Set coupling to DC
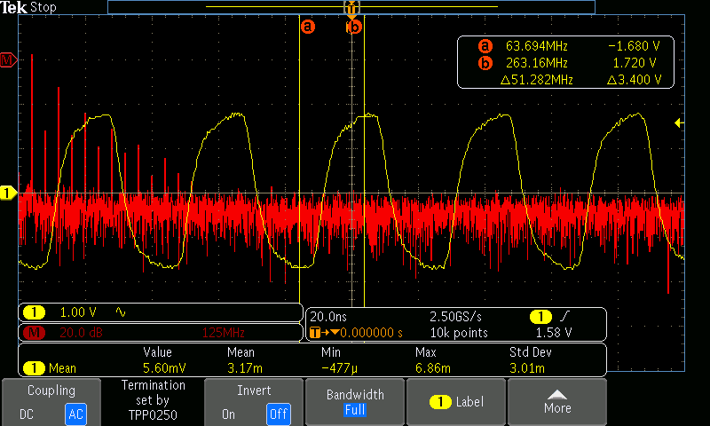Image resolution: width=710 pixels, height=426 pixels. [27, 414]
